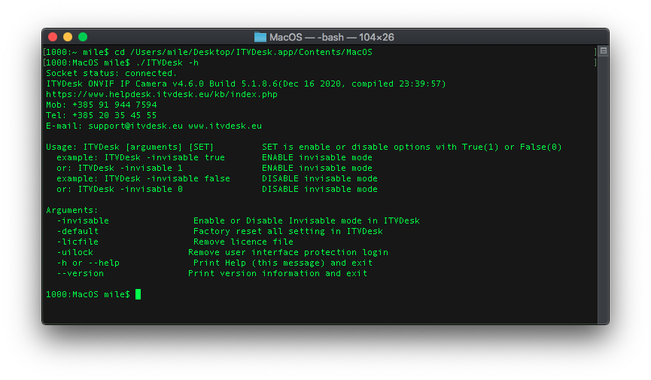The image size is (651, 380).
Task: Click the support@itvdesk.eu email address
Action: click(135, 126)
